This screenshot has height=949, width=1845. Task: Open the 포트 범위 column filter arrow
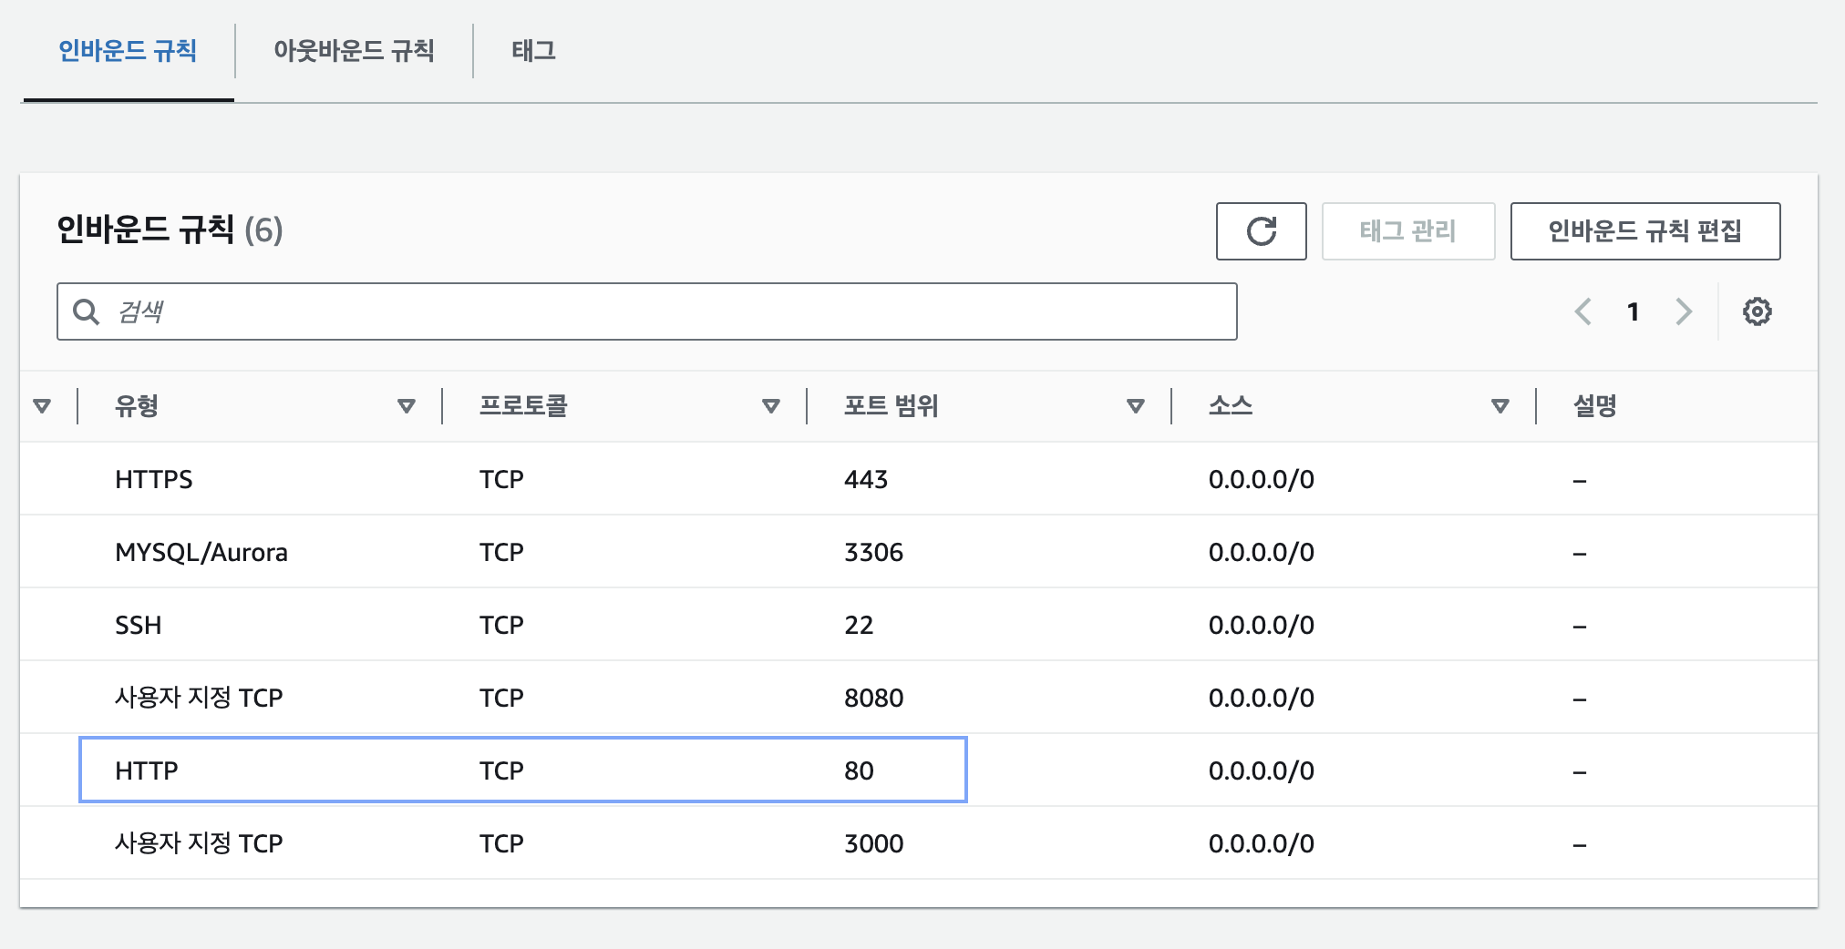tap(1137, 404)
